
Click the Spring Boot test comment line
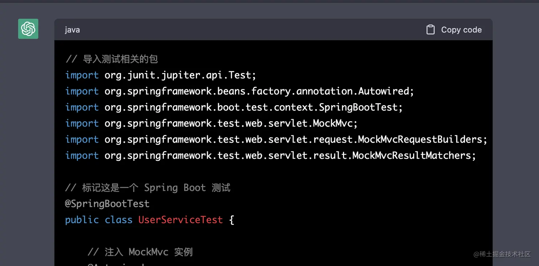click(x=148, y=187)
